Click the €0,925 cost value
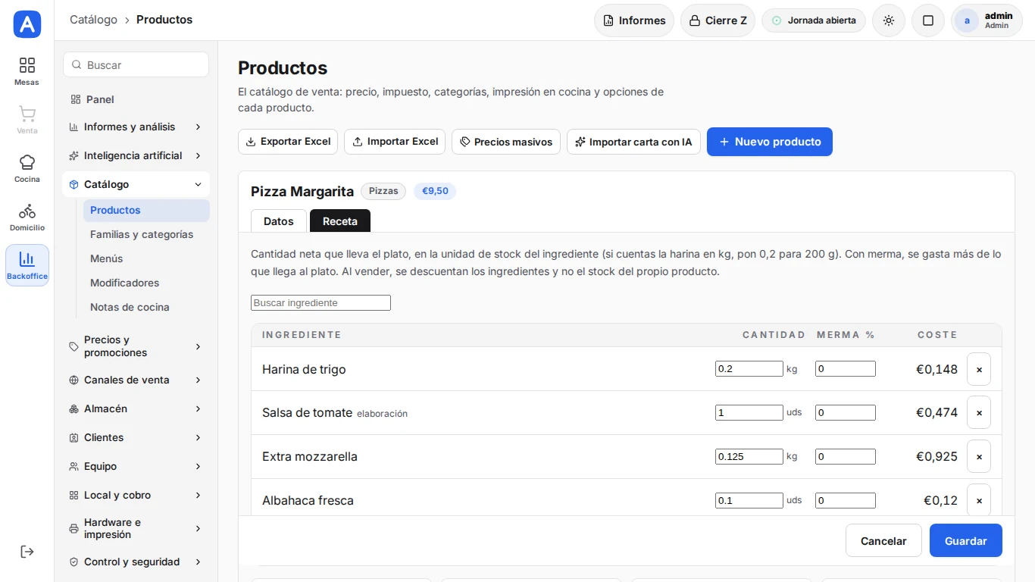Screen dimensions: 1035x582 [x=937, y=457]
